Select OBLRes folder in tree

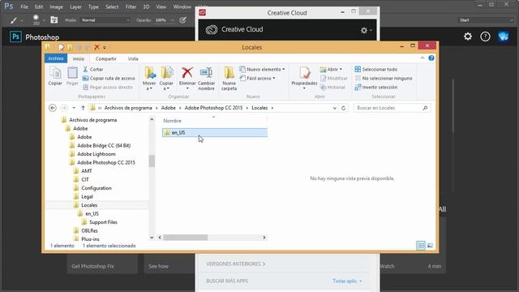[89, 230]
